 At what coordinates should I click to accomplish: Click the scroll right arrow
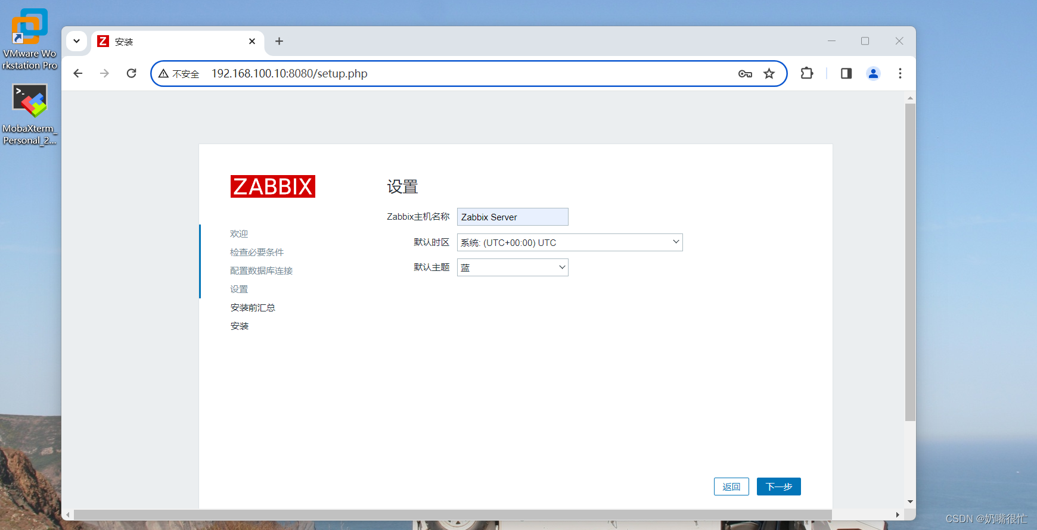point(898,515)
